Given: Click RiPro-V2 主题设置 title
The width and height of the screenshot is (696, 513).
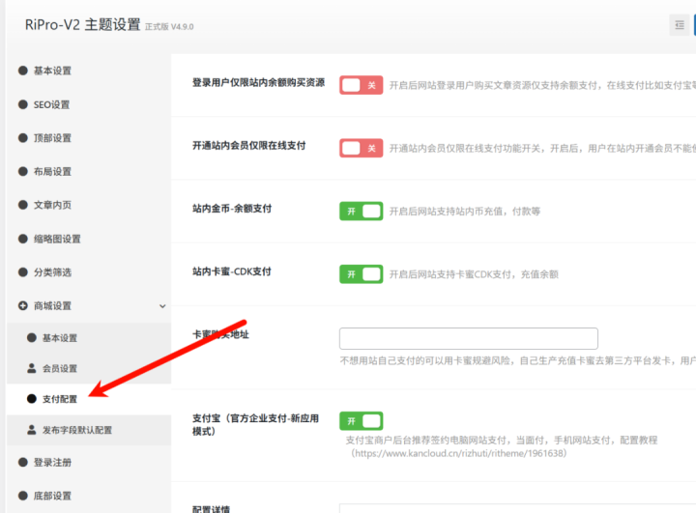Looking at the screenshot, I should [x=82, y=24].
